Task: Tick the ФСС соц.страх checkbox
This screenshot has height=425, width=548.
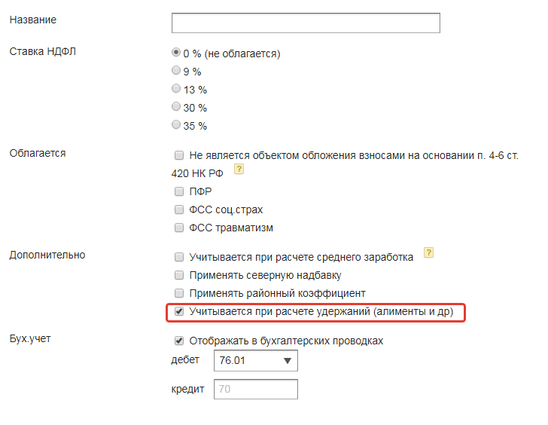Action: click(x=179, y=209)
